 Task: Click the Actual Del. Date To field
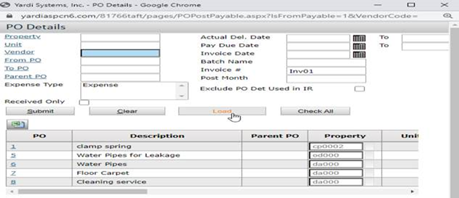[425, 38]
